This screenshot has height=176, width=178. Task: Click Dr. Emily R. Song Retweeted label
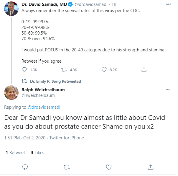coord(55,81)
